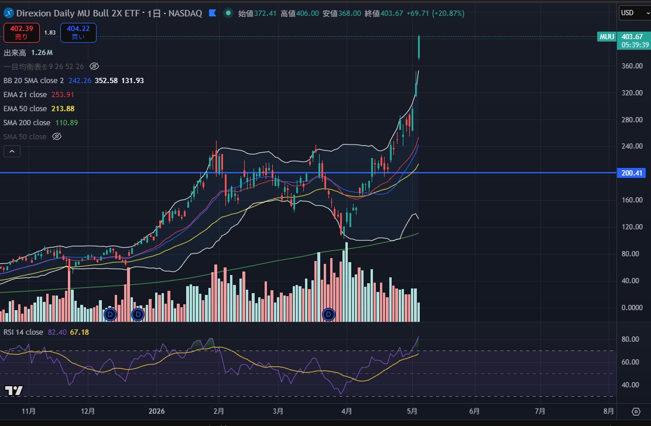Click the 05:39:39 countdown timer
The height and width of the screenshot is (426, 651).
coord(635,45)
